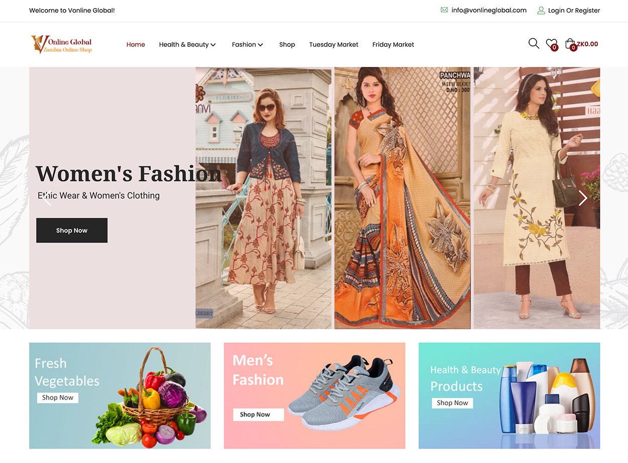The image size is (628, 463).
Task: Click the user account icon
Action: click(541, 10)
